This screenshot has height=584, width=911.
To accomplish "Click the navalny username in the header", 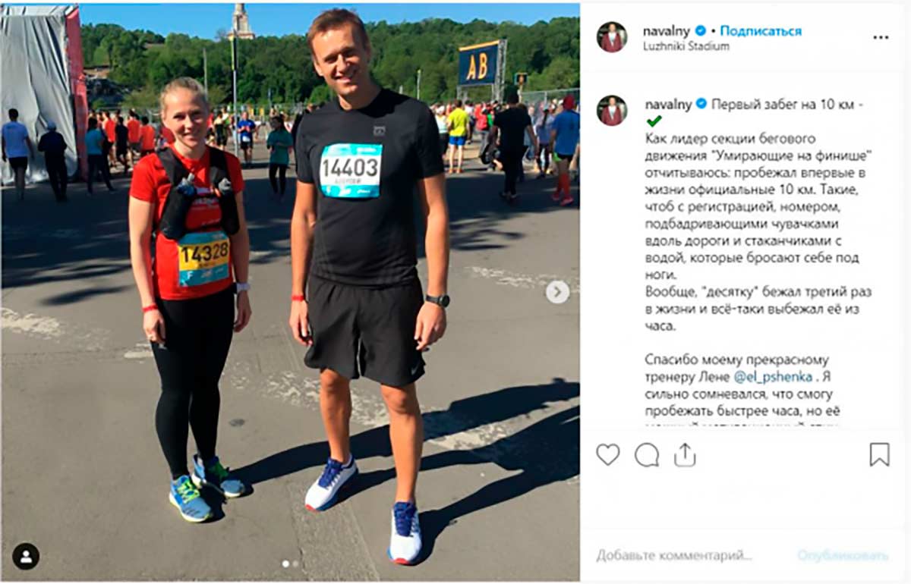I will 668,31.
